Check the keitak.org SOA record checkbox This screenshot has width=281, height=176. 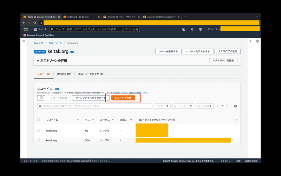(38, 140)
